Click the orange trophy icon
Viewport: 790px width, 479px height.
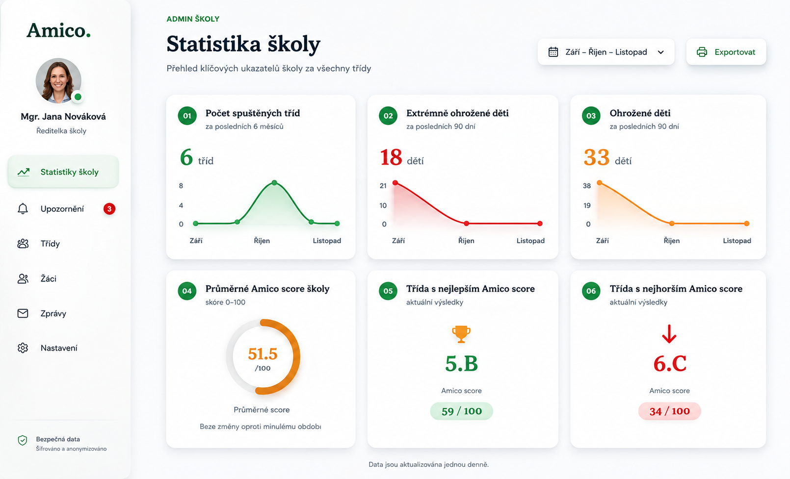click(x=461, y=334)
